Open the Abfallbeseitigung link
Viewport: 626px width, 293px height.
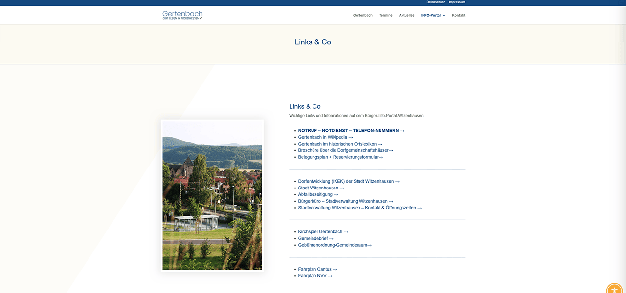[x=318, y=194]
